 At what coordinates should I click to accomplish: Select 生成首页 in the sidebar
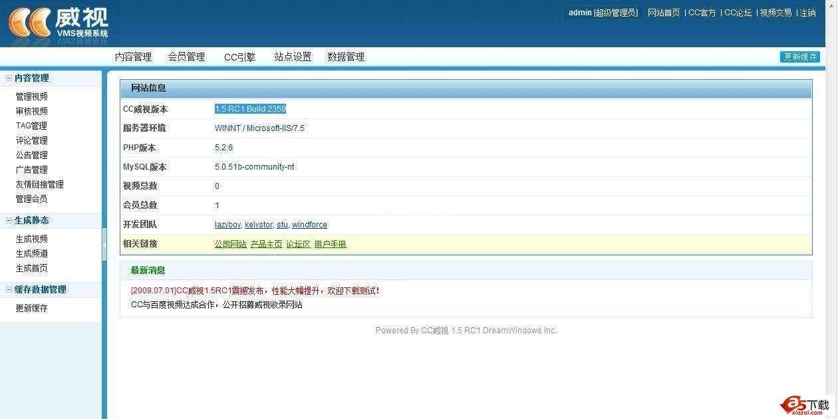tap(32, 268)
